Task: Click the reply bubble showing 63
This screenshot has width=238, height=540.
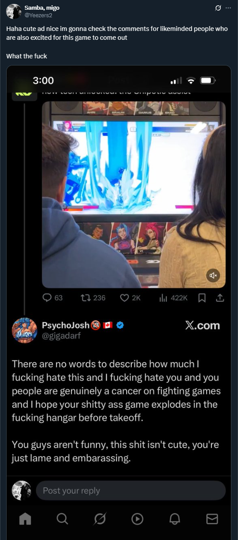Action: (x=53, y=298)
